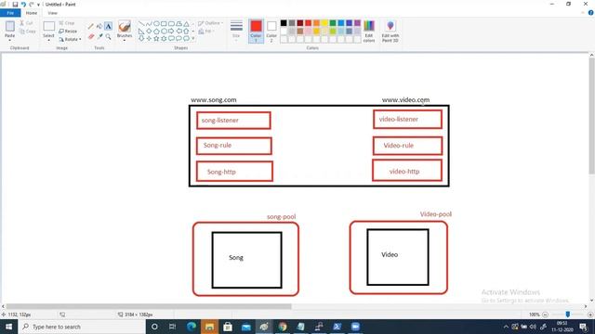Open Microsoft Edge from taskbar
Screen dimensions: 595x334
(x=192, y=327)
